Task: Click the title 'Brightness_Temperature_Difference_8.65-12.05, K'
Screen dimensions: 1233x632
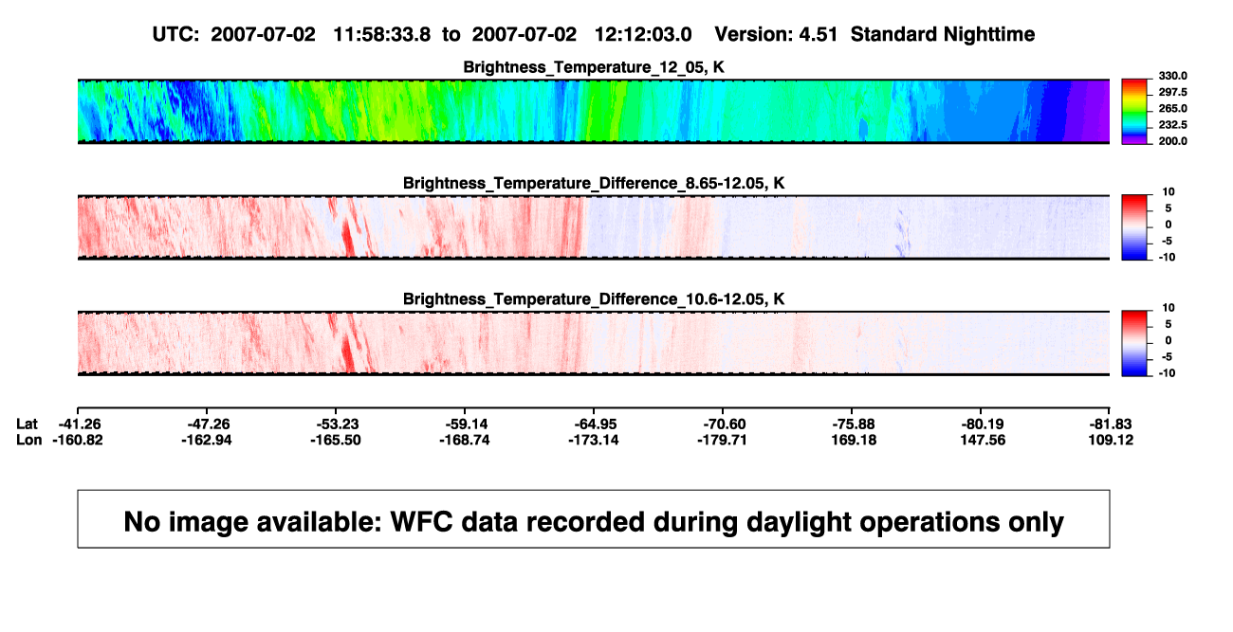Action: click(x=594, y=183)
